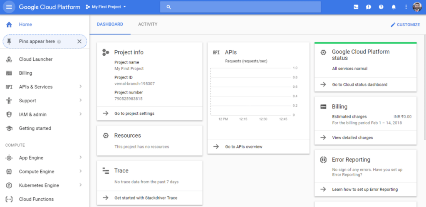Expand the IAM & admin submenu chevron
426x207 pixels.
coord(80,114)
